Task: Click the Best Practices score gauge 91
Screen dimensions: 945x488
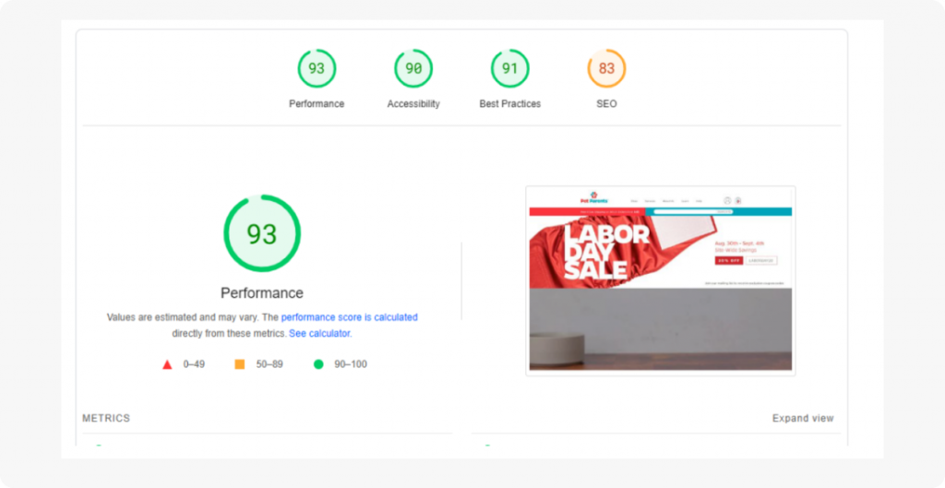Action: tap(509, 68)
